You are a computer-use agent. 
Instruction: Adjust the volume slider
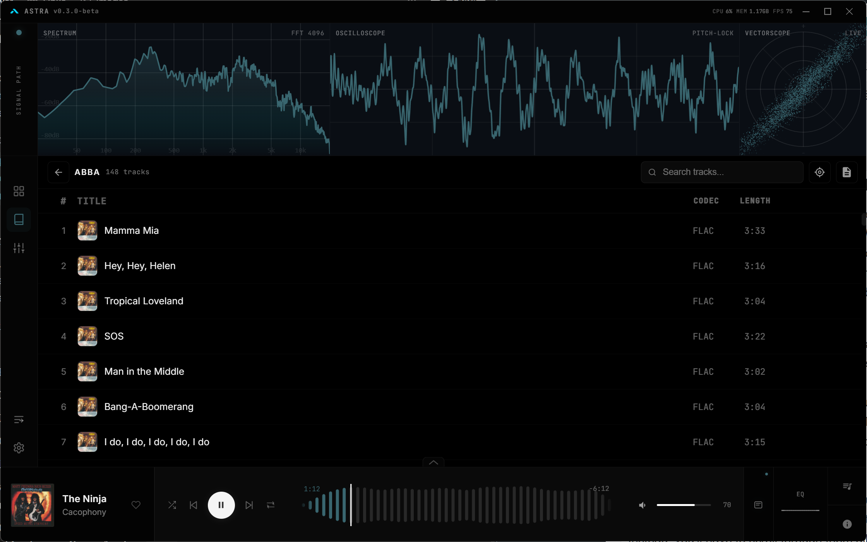(x=684, y=505)
